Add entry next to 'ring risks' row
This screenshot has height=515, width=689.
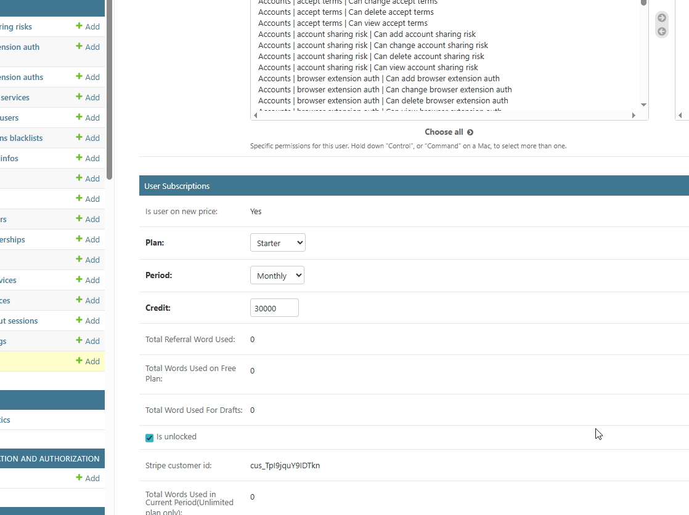click(x=88, y=26)
